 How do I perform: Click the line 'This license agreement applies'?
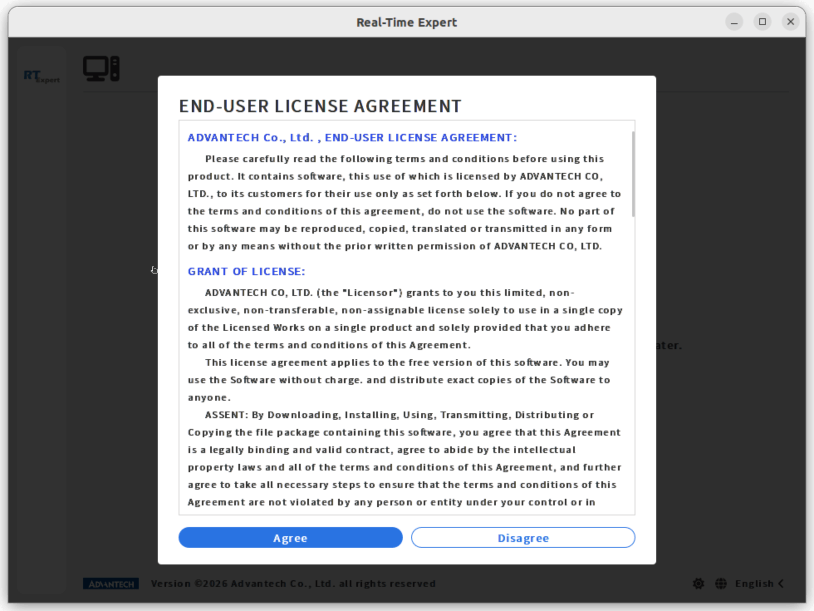pos(407,362)
